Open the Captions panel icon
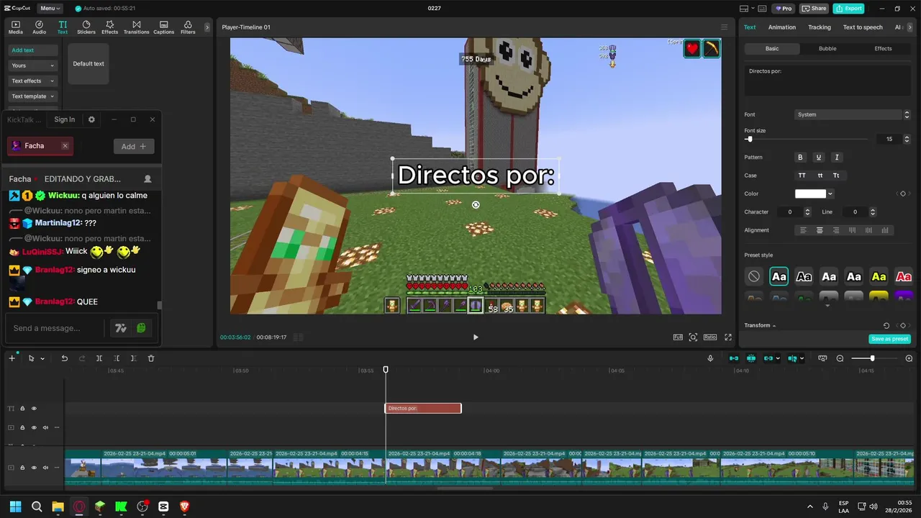The image size is (921, 518). point(163,27)
